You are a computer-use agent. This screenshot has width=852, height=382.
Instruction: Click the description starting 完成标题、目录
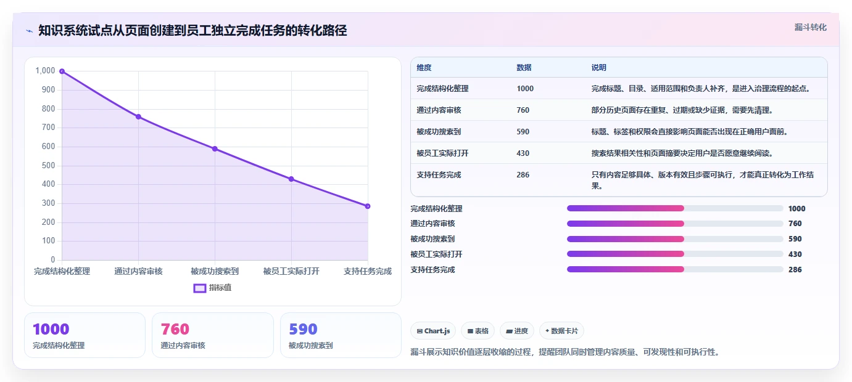(x=700, y=89)
